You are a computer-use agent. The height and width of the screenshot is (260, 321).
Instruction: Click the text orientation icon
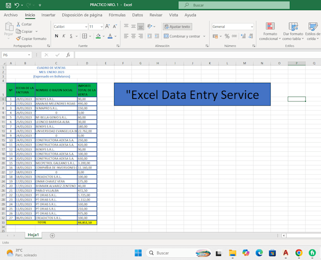coord(150,26)
